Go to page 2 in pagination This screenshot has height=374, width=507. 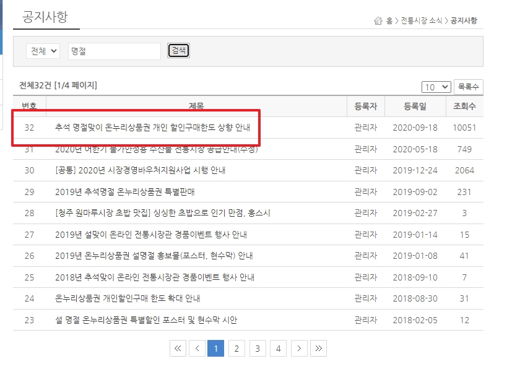tap(236, 348)
